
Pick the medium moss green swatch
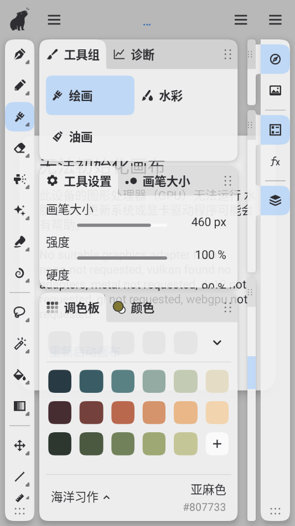click(x=123, y=444)
